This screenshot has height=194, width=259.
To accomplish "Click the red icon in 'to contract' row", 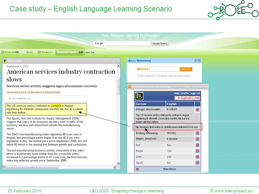I will (197, 110).
